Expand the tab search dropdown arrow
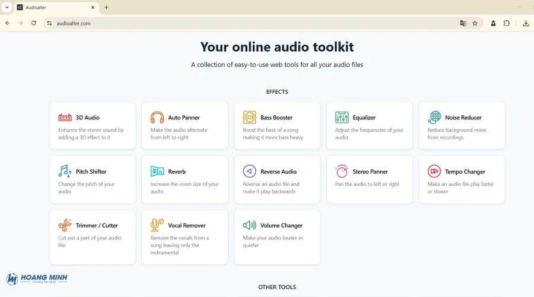534x297 pixels. 7,7
